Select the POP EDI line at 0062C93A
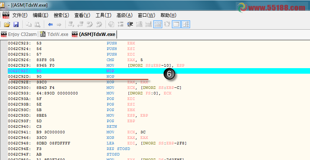Image resolution: width=310 pixels, height=160 pixels. click(x=159, y=99)
